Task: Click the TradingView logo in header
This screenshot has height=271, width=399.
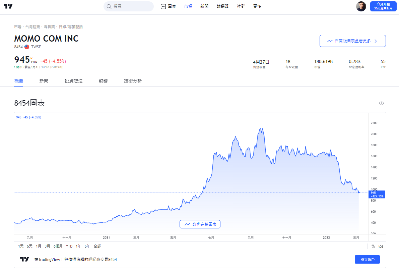Action: coord(8,6)
